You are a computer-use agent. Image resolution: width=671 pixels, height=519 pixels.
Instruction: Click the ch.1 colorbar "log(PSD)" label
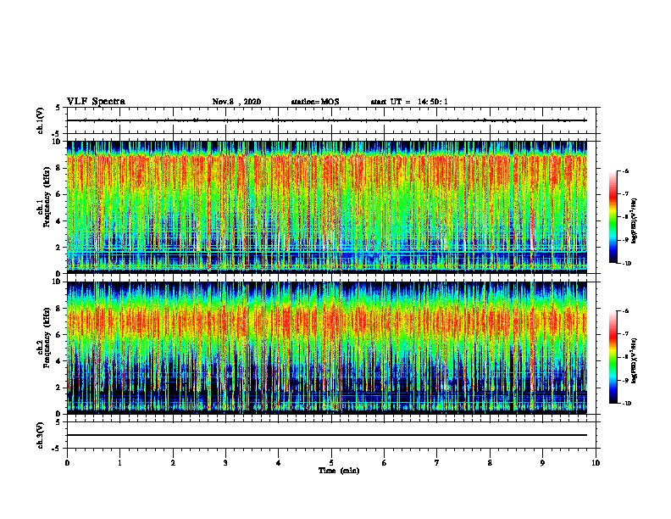[x=635, y=221]
